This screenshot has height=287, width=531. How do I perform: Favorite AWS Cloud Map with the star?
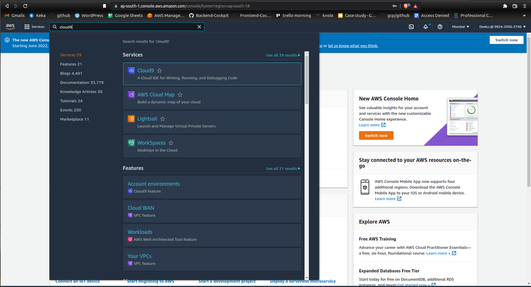pyautogui.click(x=180, y=95)
